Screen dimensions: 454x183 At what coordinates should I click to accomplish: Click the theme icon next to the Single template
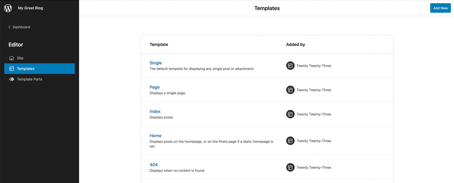click(x=290, y=66)
